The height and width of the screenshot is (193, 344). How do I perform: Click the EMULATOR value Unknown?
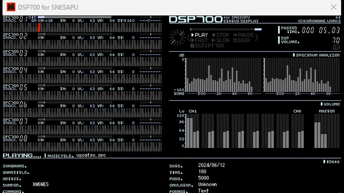coord(207,184)
